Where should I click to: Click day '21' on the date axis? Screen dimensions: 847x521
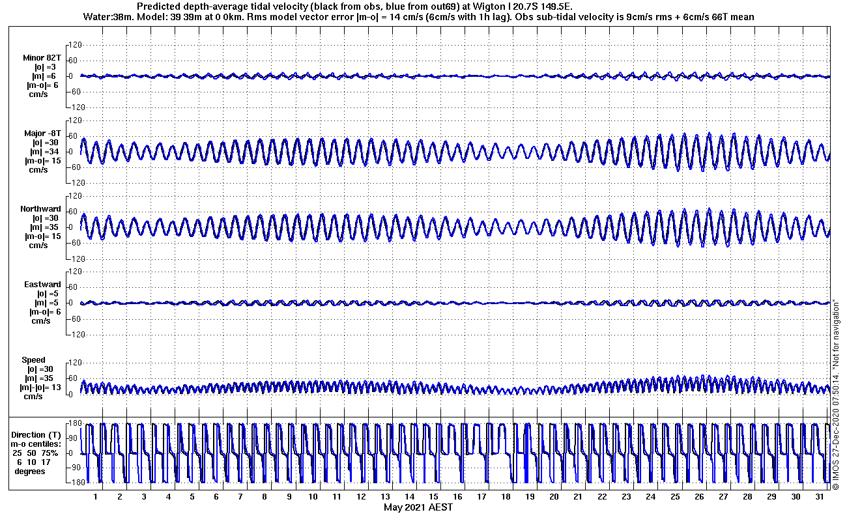click(578, 497)
